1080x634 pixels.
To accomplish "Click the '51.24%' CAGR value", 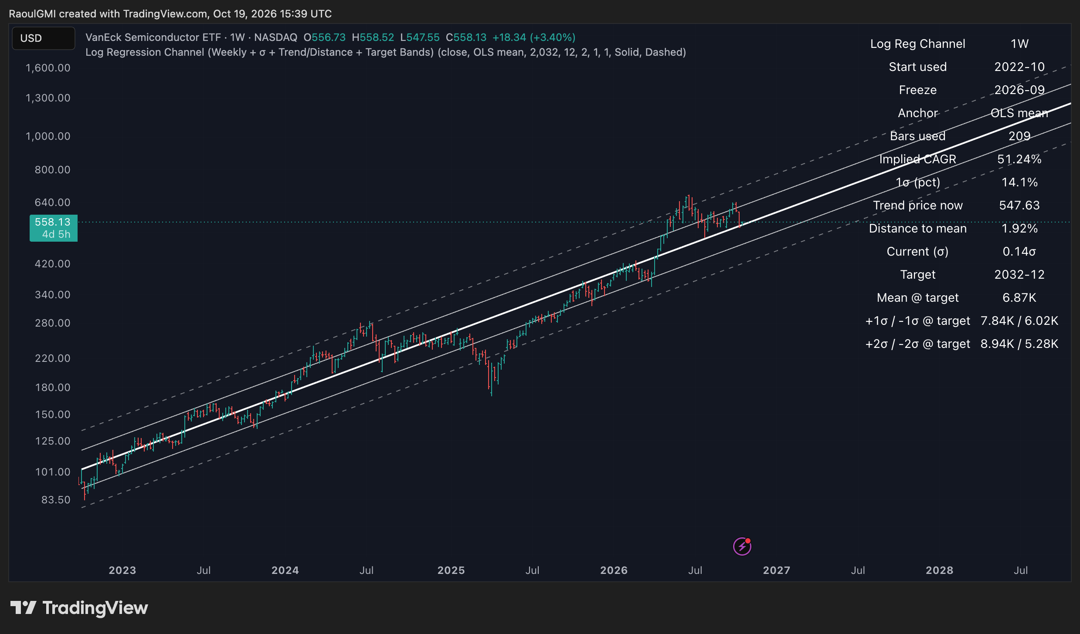I will pyautogui.click(x=1019, y=159).
